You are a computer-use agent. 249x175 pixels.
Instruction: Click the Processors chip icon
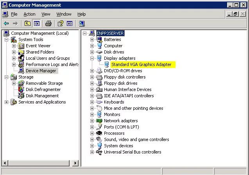coord(99,133)
